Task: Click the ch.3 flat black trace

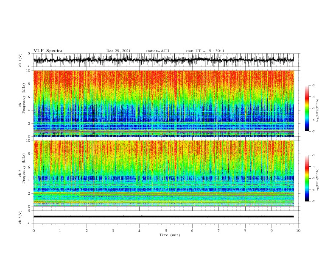Action: tap(163, 217)
